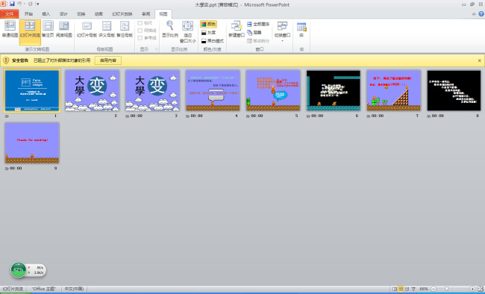Select slide 9 "Thanks for watching!" thumbnail
Image resolution: width=485 pixels, height=294 pixels.
[32, 143]
